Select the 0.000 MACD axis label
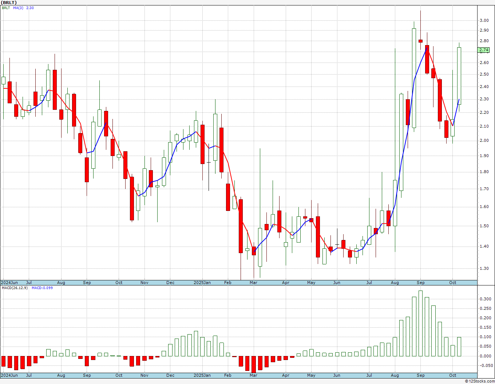This screenshot has width=495, height=384. 485,356
